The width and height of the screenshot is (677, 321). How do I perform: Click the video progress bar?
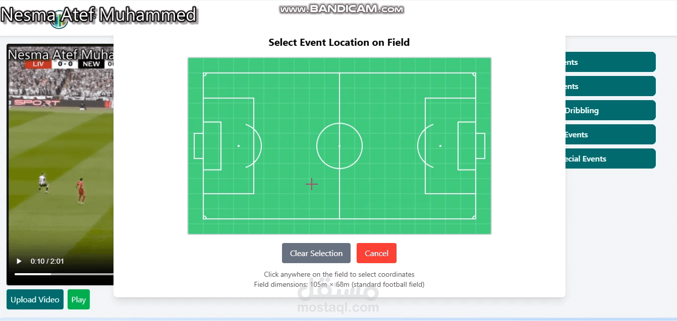point(64,274)
